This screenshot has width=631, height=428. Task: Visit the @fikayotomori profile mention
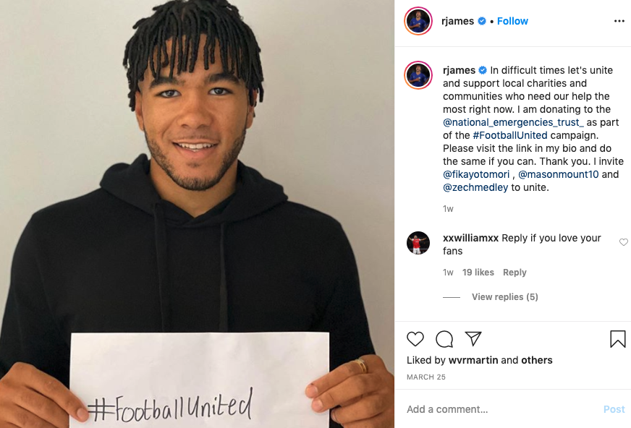(476, 174)
